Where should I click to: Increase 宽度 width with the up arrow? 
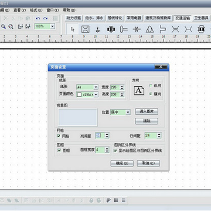pos(122,86)
